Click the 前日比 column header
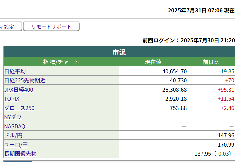 tap(211, 62)
